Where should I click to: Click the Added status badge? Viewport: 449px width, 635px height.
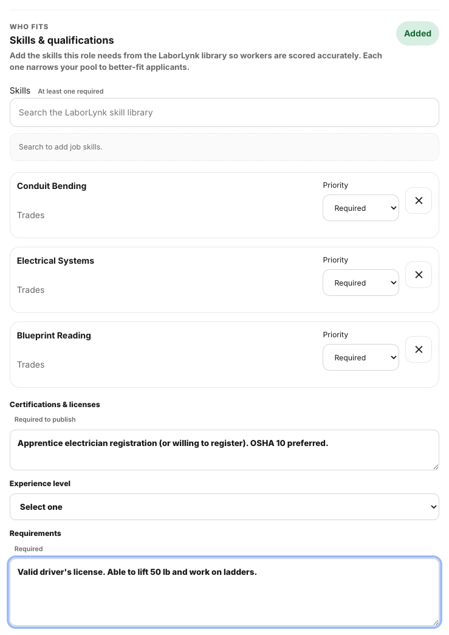(417, 33)
